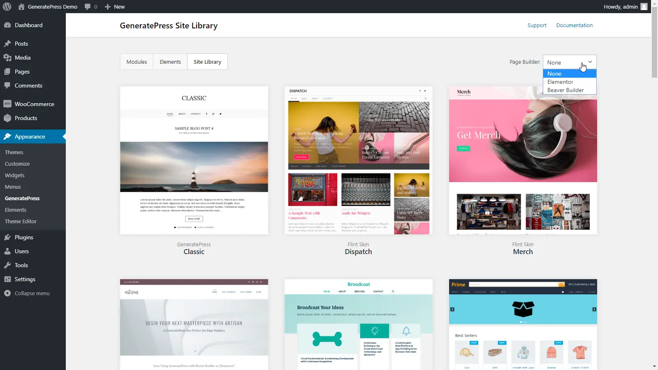Click the plus icon beside New

click(x=108, y=7)
